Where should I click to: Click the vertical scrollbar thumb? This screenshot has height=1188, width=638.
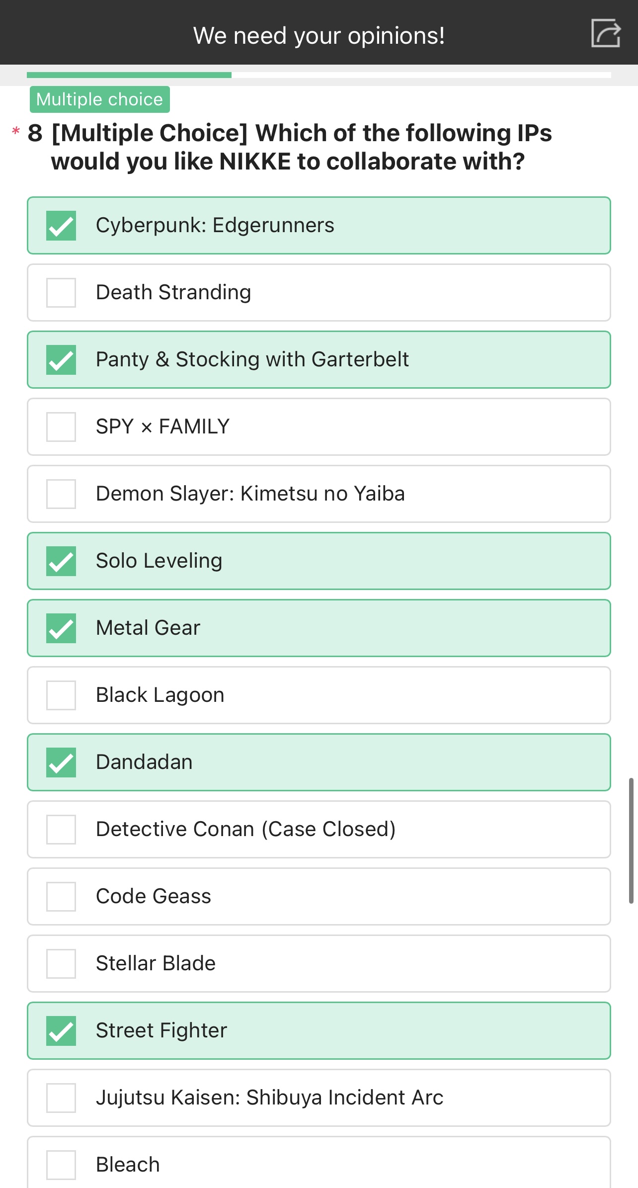coord(631,840)
